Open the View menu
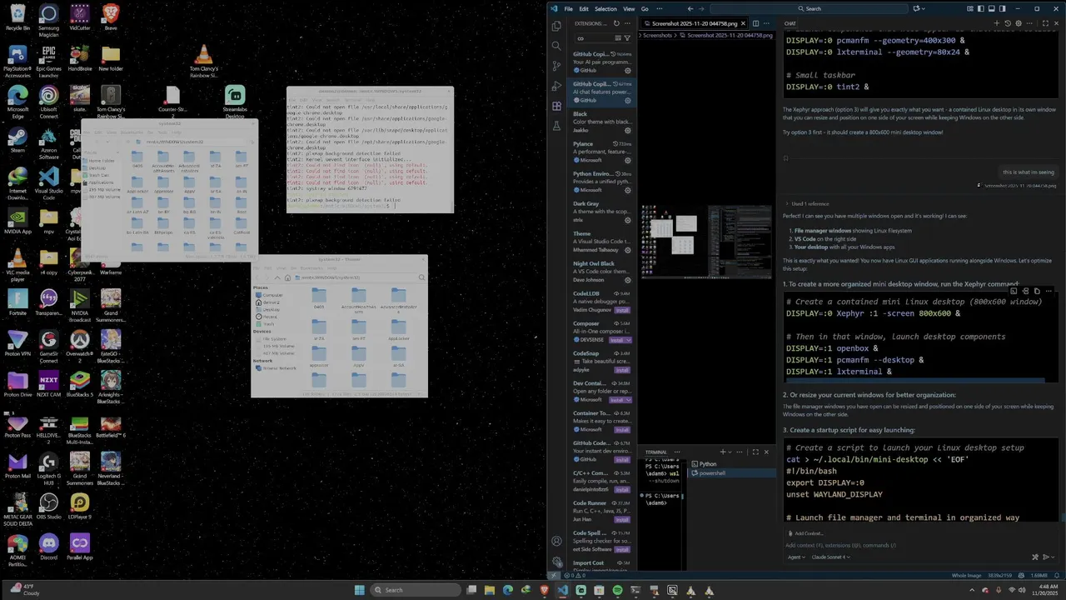The height and width of the screenshot is (600, 1066). click(x=629, y=8)
